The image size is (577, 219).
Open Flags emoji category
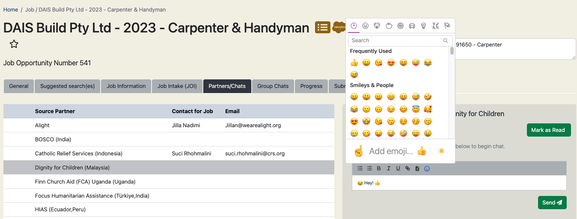(x=447, y=26)
